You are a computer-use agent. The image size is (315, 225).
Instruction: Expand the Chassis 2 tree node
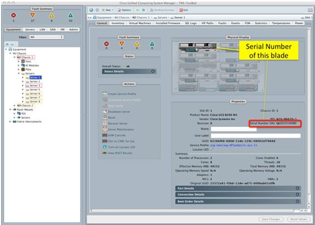pyautogui.click(x=14, y=106)
